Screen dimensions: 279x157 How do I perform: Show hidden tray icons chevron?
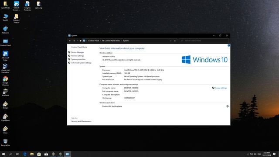[x=248, y=154]
